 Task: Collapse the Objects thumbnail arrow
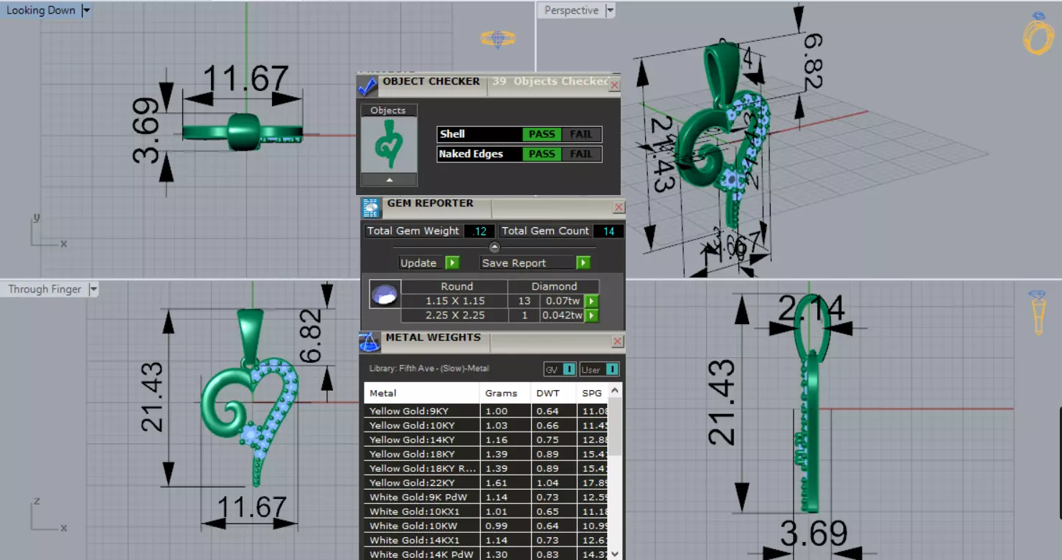tap(388, 180)
